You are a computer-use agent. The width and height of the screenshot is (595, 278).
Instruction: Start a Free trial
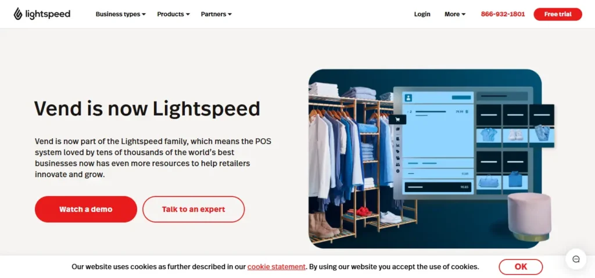point(557,14)
